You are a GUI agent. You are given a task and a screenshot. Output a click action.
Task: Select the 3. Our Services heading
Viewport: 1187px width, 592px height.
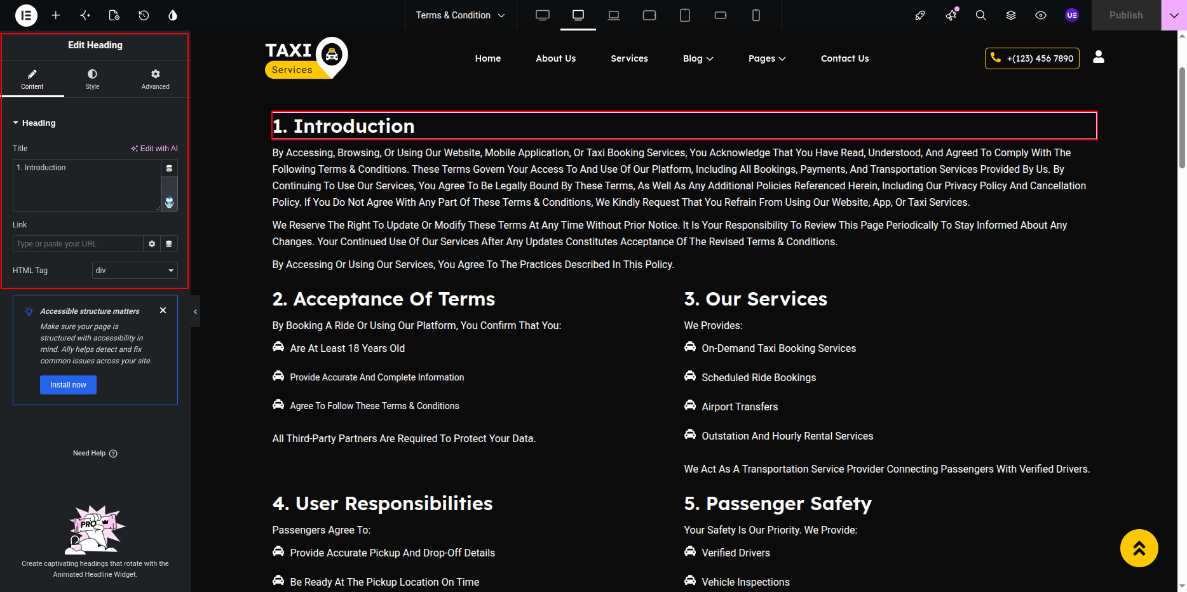click(x=756, y=299)
